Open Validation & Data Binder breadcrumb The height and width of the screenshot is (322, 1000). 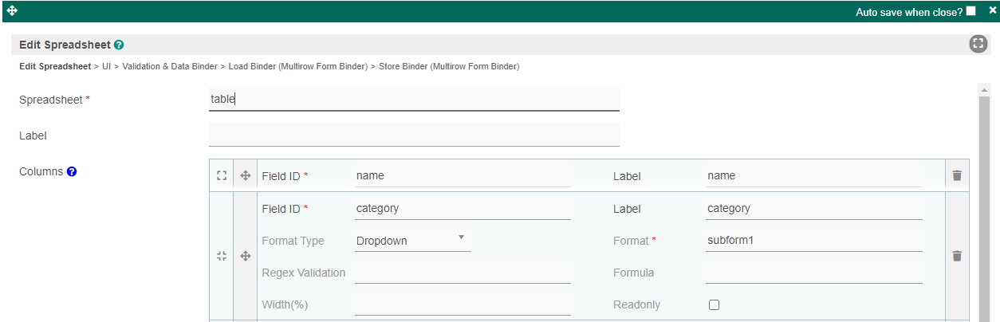(169, 66)
